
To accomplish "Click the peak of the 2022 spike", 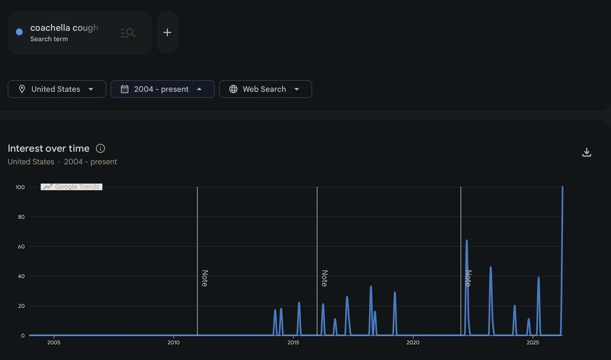I will [466, 241].
